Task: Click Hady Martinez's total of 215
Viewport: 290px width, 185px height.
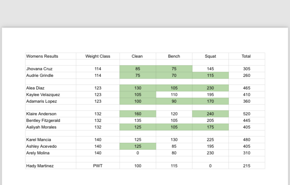Action: pyautogui.click(x=247, y=166)
